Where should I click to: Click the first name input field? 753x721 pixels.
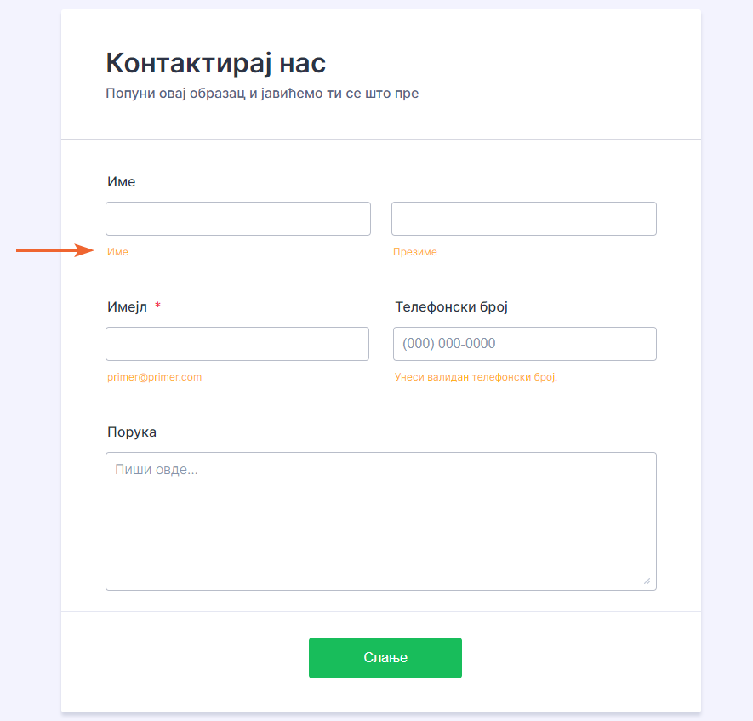(x=237, y=219)
